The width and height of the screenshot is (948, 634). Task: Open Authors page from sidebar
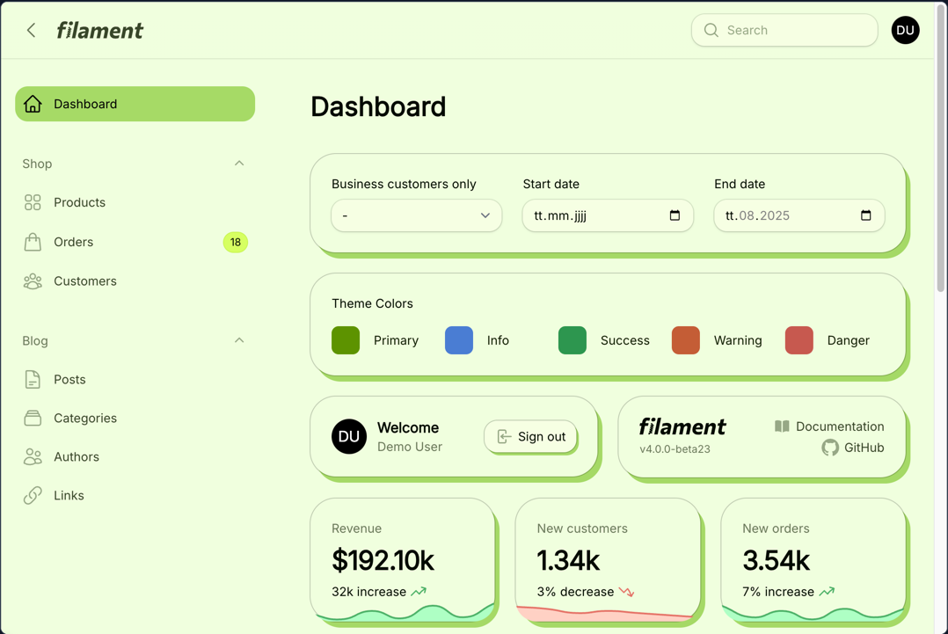pyautogui.click(x=76, y=457)
